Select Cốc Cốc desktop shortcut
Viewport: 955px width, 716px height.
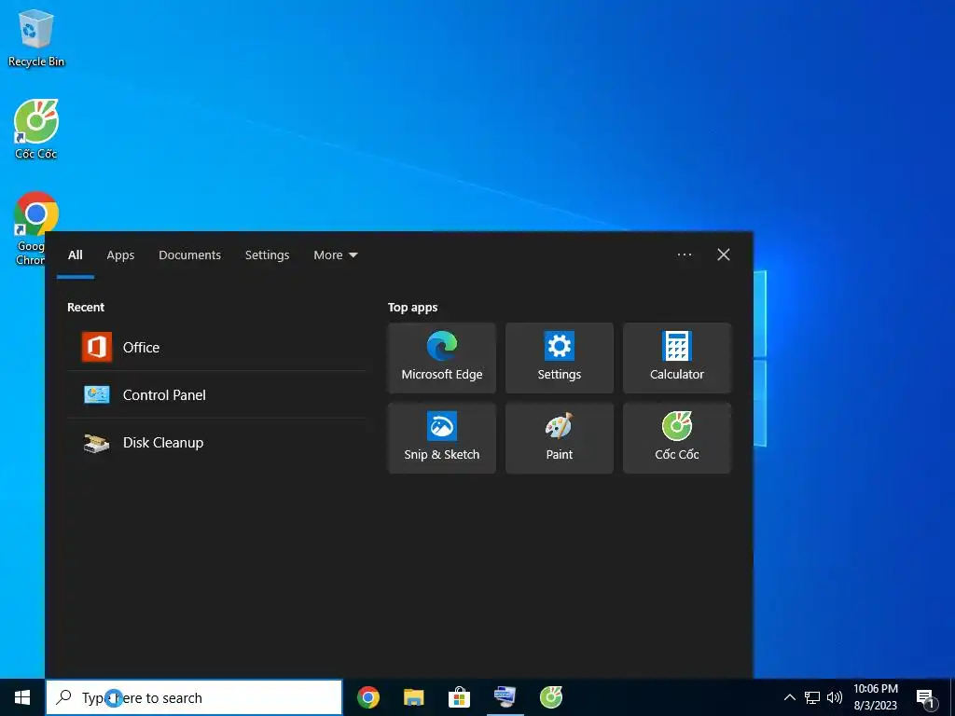pyautogui.click(x=36, y=129)
